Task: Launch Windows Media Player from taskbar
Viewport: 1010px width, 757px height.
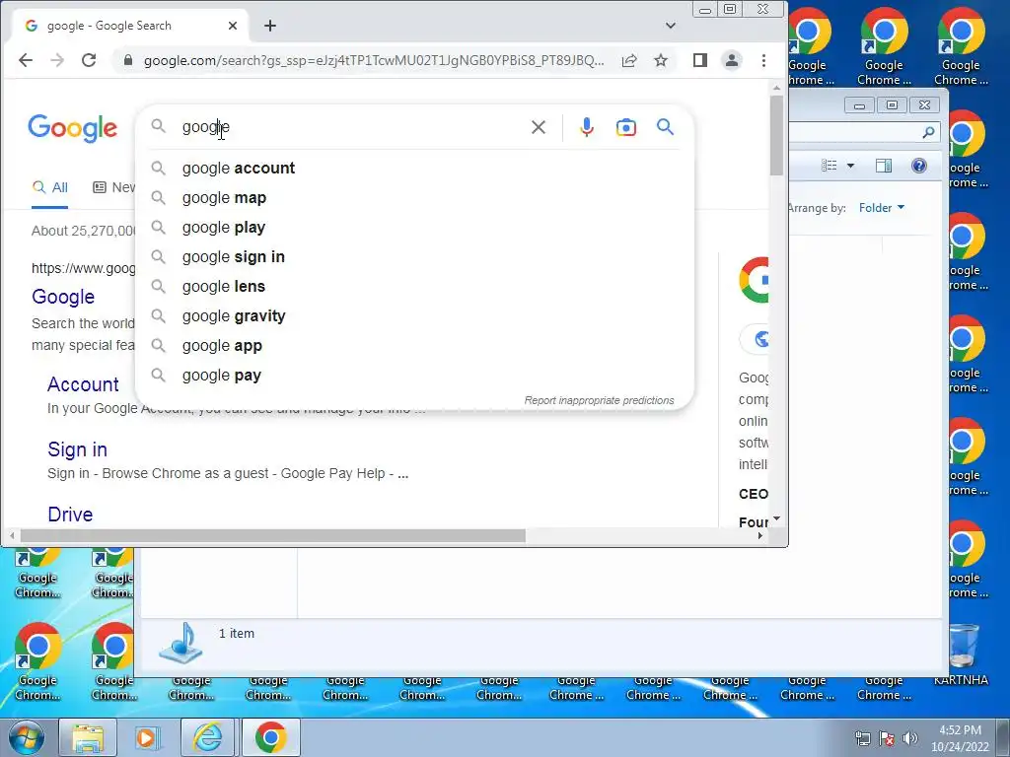Action: 148,737
